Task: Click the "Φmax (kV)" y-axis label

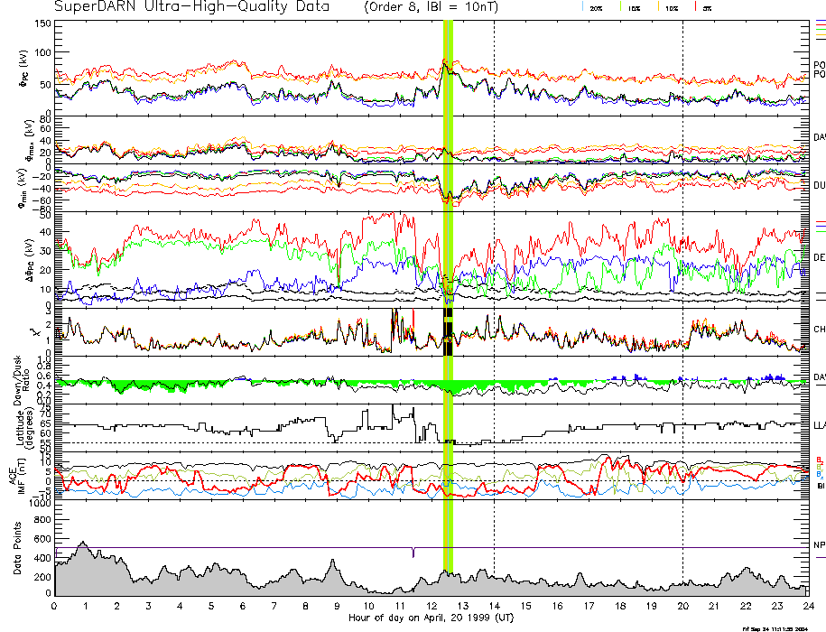Action: pyautogui.click(x=30, y=140)
